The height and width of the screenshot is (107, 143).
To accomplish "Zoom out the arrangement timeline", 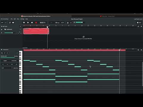I will click(138, 26).
